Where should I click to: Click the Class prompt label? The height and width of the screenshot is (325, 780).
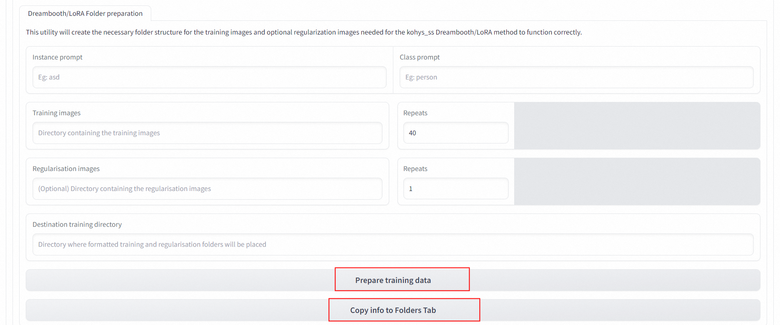click(x=420, y=57)
